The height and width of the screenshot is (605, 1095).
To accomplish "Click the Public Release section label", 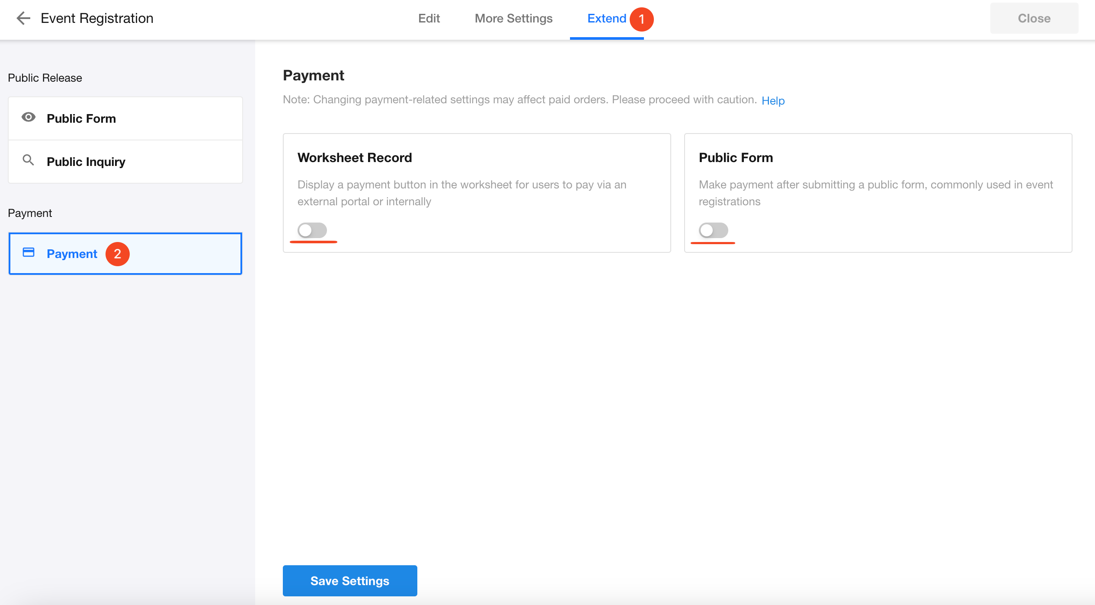I will coord(45,78).
